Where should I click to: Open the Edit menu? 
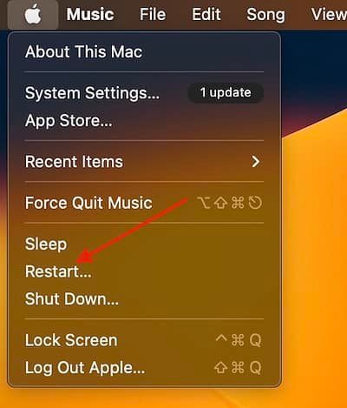point(206,14)
